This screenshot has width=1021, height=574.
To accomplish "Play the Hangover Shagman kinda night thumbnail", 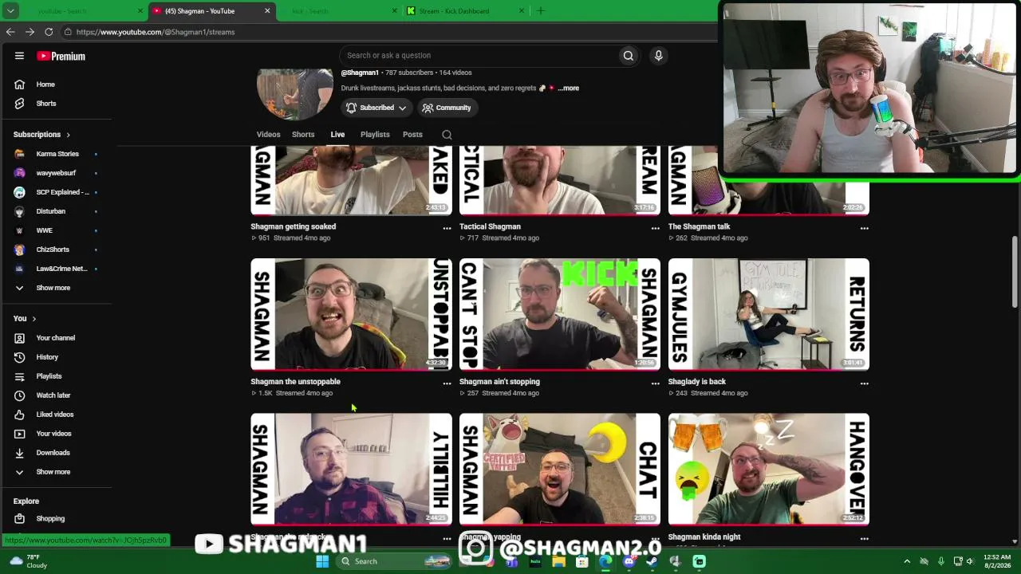I will (x=769, y=469).
